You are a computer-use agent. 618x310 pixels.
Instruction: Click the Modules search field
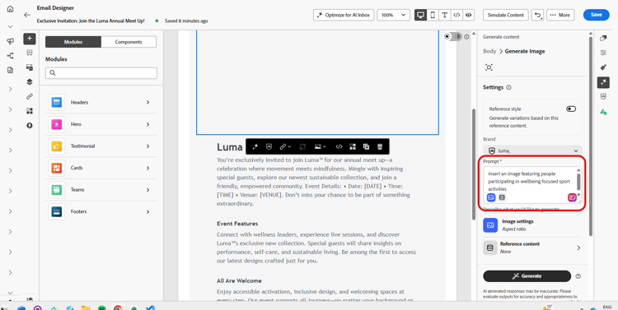[x=101, y=73]
